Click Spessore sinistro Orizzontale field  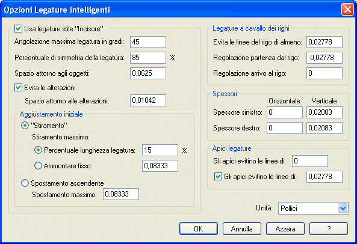click(285, 112)
